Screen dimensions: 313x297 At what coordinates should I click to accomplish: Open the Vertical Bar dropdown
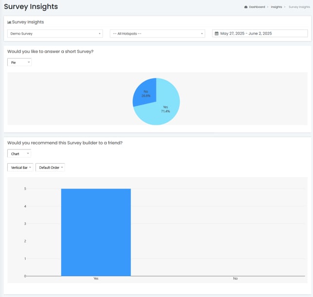tap(20, 167)
